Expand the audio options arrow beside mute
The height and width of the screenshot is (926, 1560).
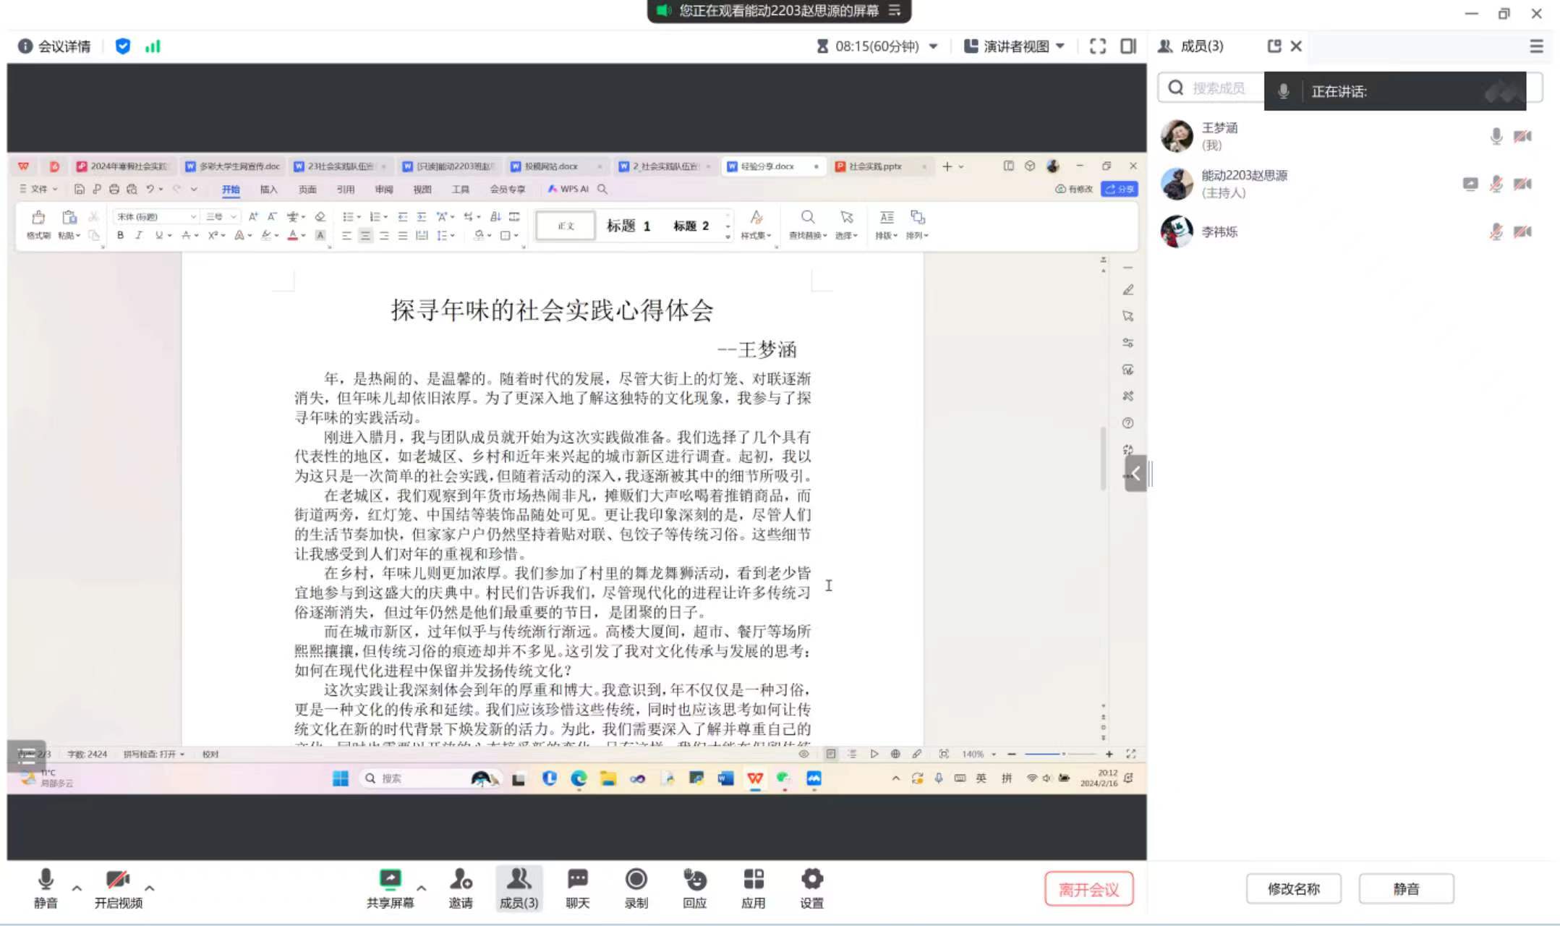tap(77, 888)
